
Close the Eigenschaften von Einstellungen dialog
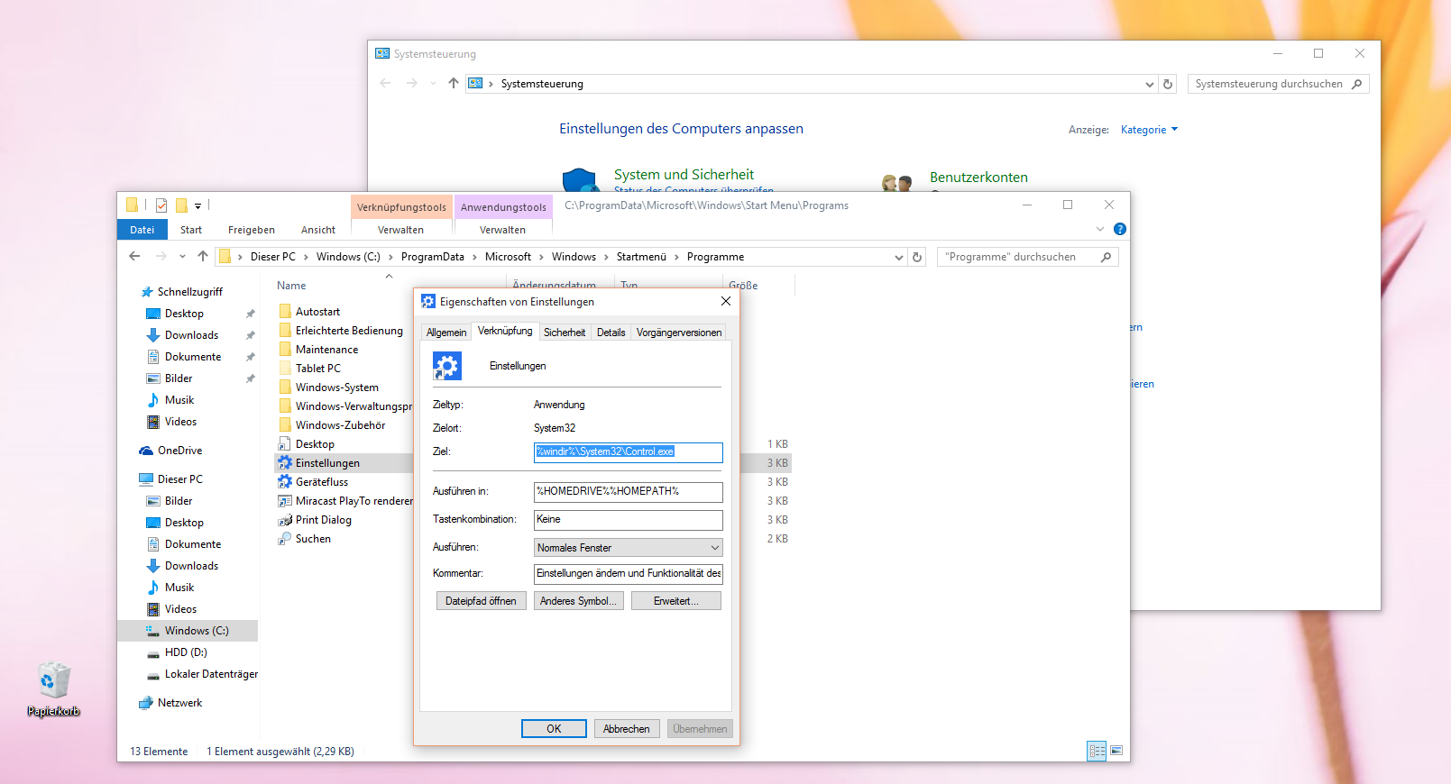tap(726, 301)
